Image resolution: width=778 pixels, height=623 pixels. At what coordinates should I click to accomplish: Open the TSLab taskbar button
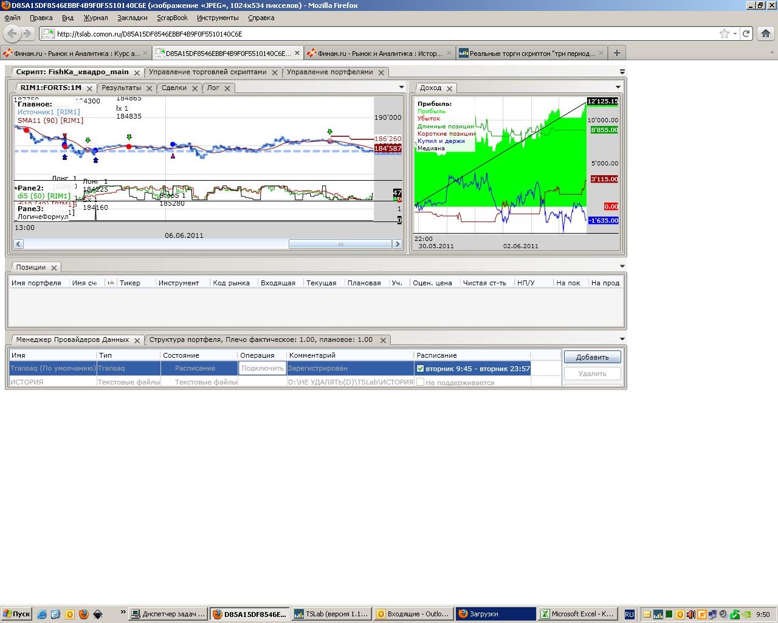tap(331, 614)
